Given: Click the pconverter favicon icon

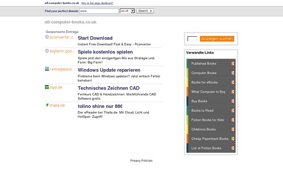Looking at the screenshot, I should [x=47, y=37].
